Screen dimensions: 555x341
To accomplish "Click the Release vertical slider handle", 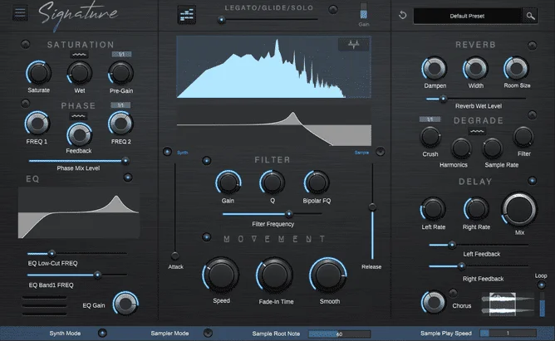I will (372, 207).
